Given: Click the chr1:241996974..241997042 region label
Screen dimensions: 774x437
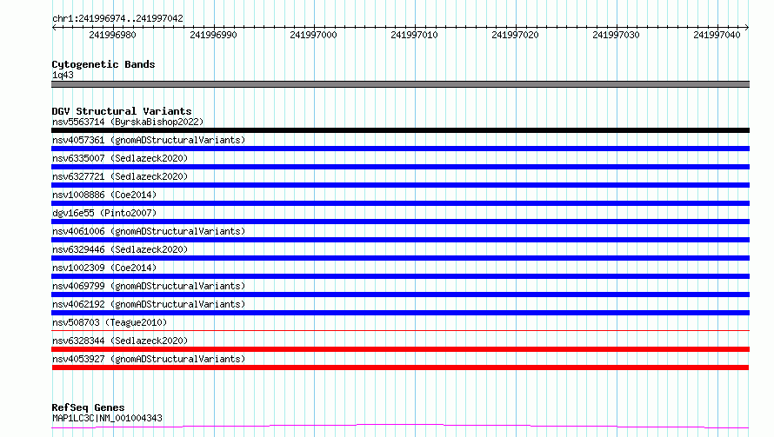Looking at the screenshot, I should click(117, 18).
